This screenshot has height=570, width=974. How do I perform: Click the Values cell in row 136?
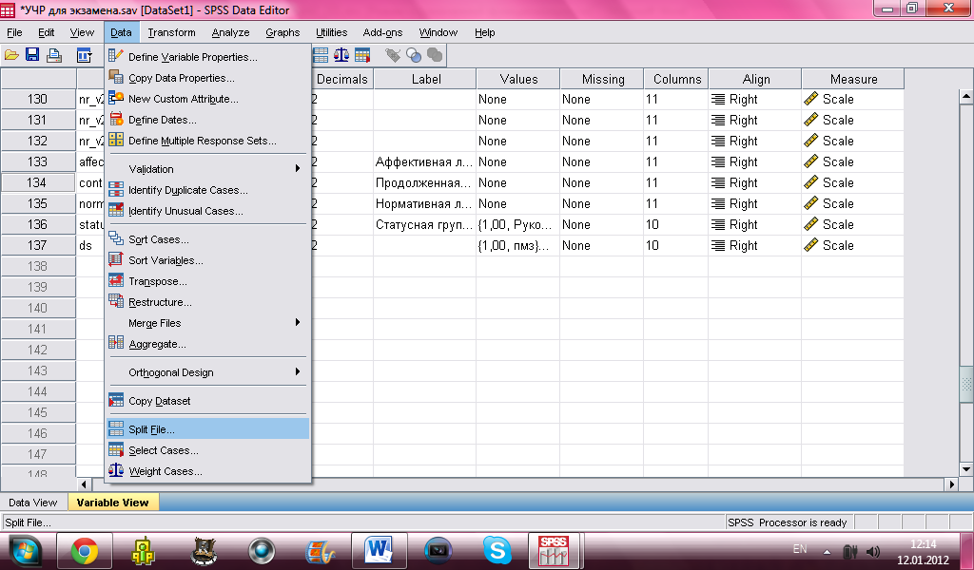tap(517, 224)
